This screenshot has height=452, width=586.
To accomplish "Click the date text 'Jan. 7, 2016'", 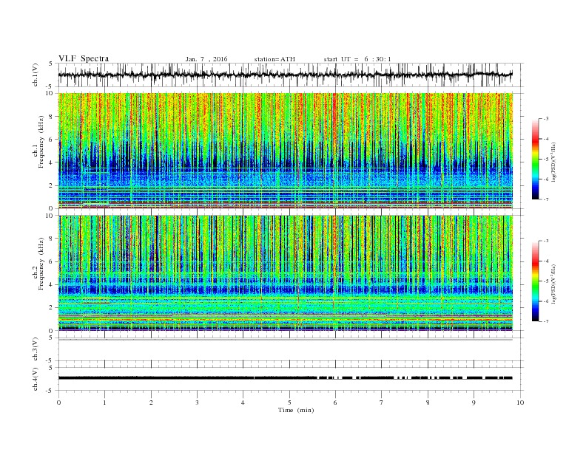I will tap(206, 59).
